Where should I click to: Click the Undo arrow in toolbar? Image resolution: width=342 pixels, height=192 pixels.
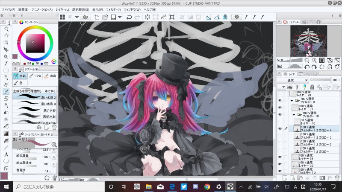pos(129,17)
